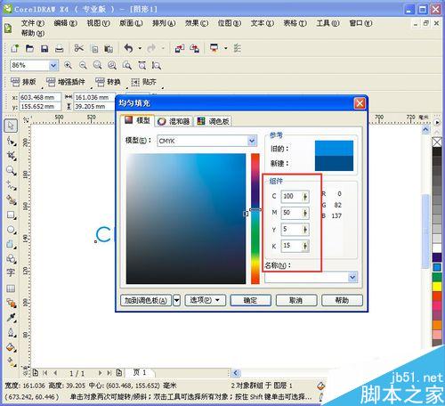Open the application launcher dropdown arrow

tap(225, 48)
